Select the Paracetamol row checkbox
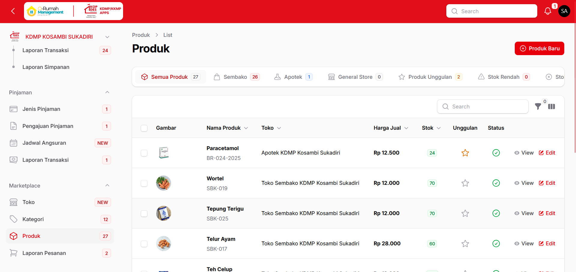Viewport: 576px width, 272px height. 144,153
